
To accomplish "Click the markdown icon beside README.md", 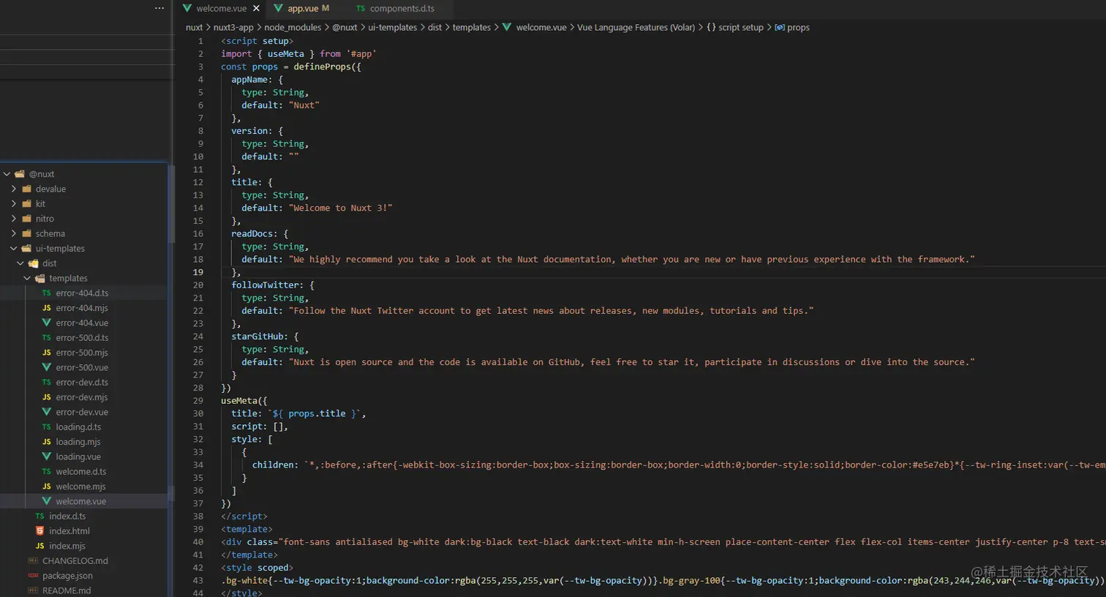I will pyautogui.click(x=33, y=590).
